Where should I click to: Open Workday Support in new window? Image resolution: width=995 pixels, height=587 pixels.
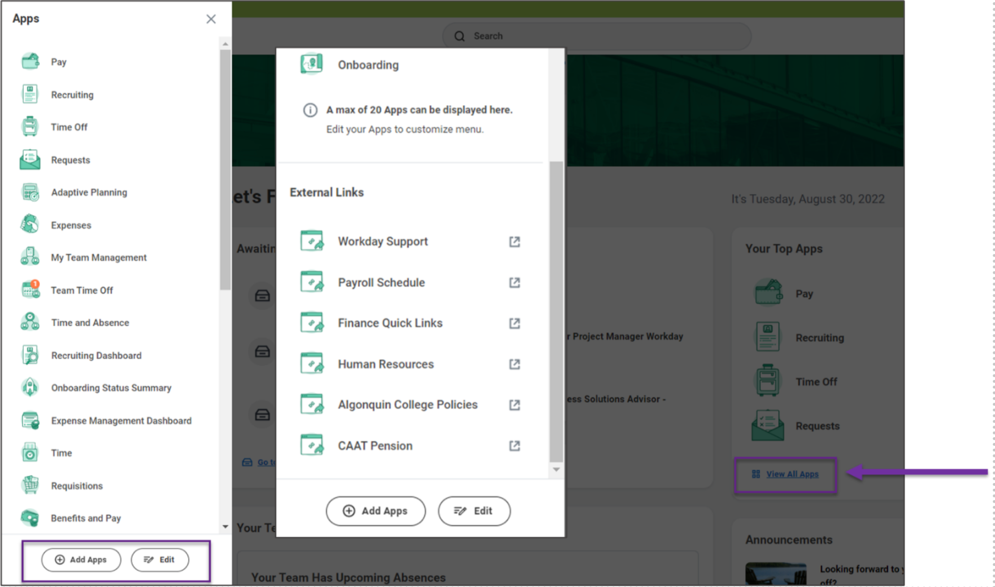(x=382, y=241)
